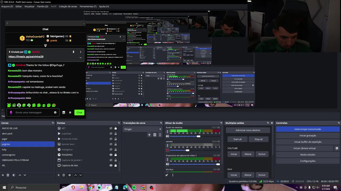
Task: Unmute the camera audio channel
Action: (168, 150)
